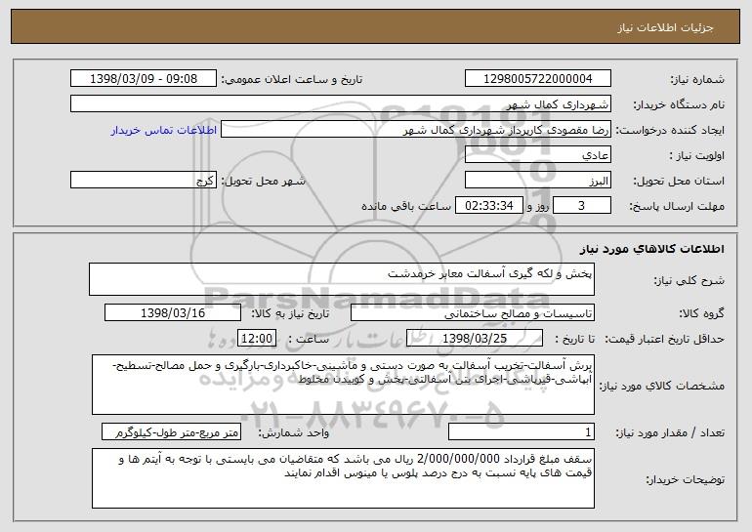Click the time field showing 12:00
The image size is (752, 532).
coord(257,338)
